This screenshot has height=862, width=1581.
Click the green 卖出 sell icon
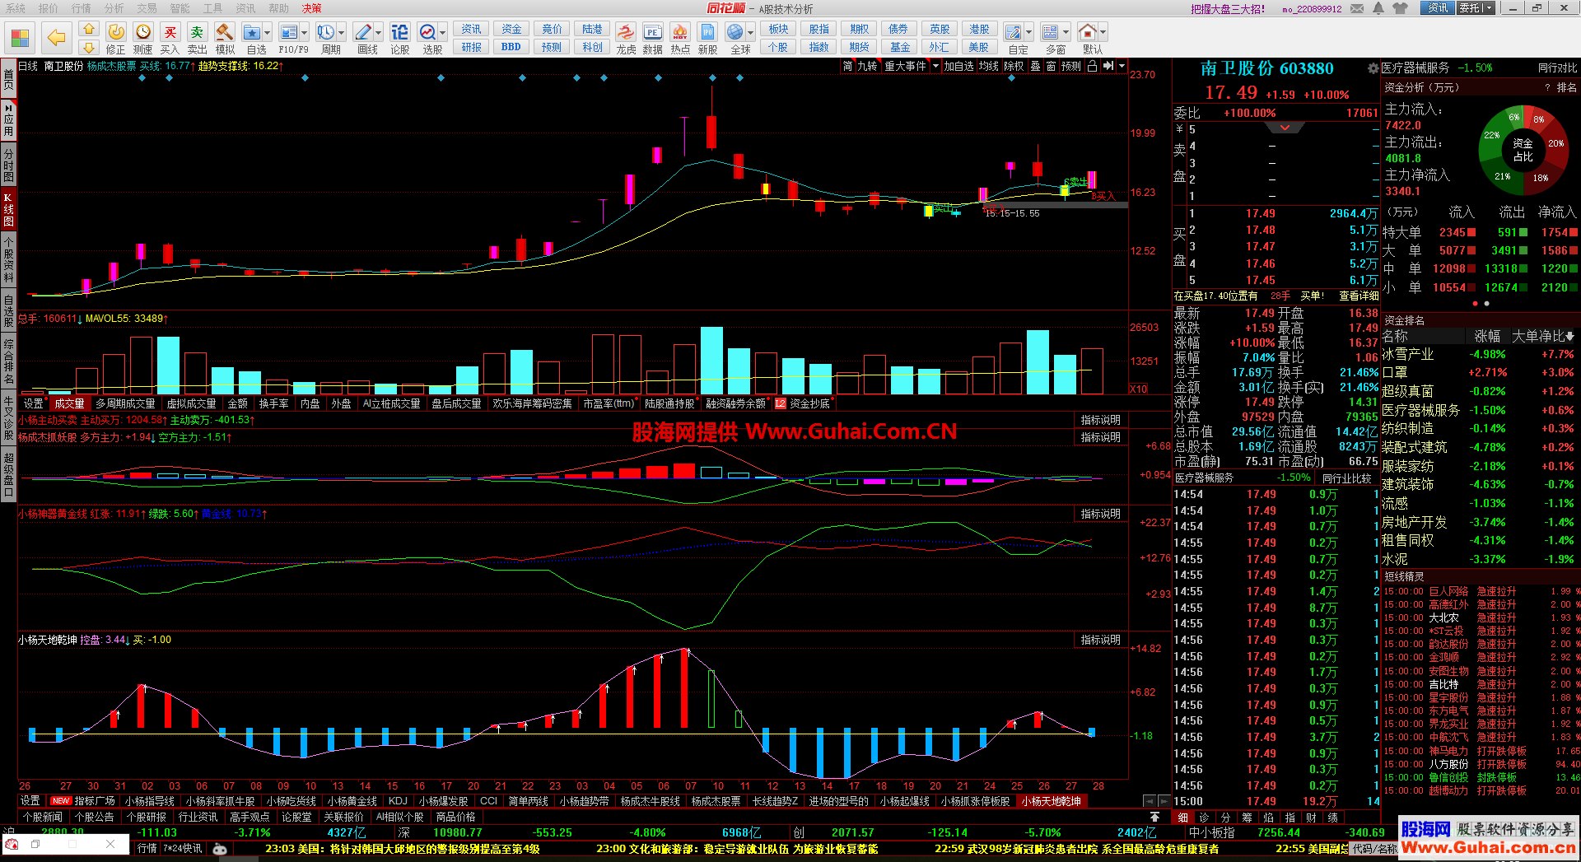tap(197, 32)
